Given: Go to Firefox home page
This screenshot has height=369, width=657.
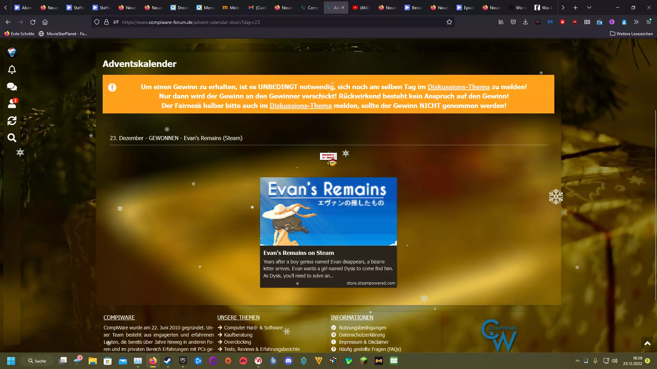Looking at the screenshot, I should point(45,22).
